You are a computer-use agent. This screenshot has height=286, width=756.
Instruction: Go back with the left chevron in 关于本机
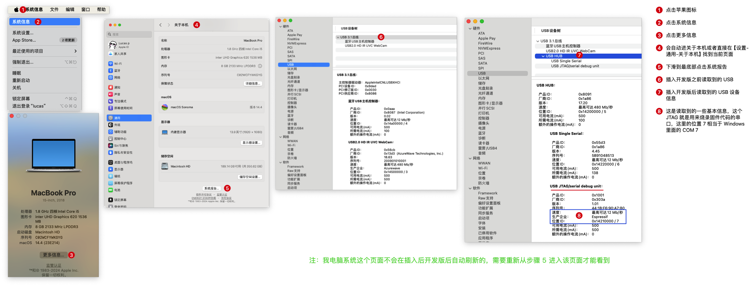coord(160,25)
